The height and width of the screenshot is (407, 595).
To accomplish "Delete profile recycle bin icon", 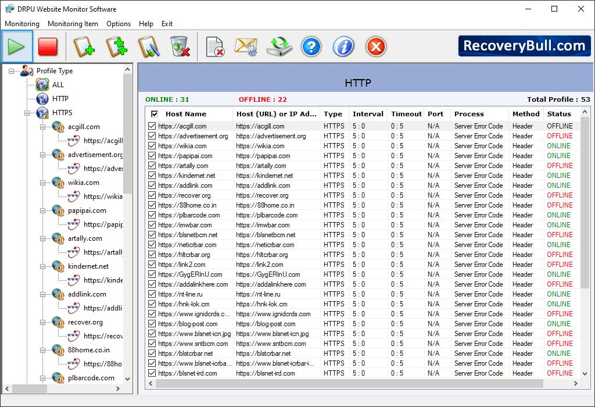I will 180,47.
